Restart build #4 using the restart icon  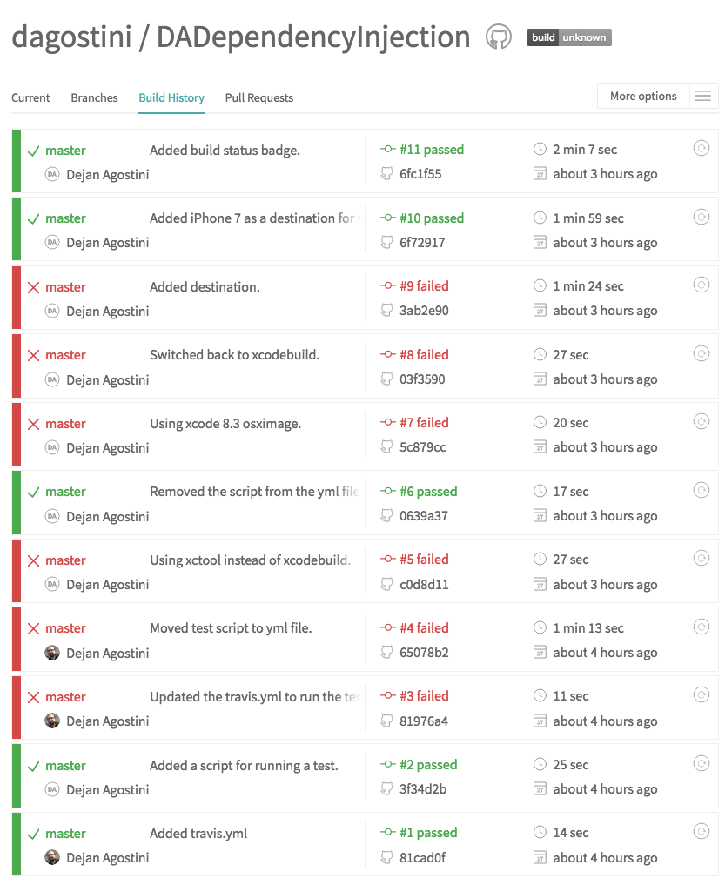701,627
